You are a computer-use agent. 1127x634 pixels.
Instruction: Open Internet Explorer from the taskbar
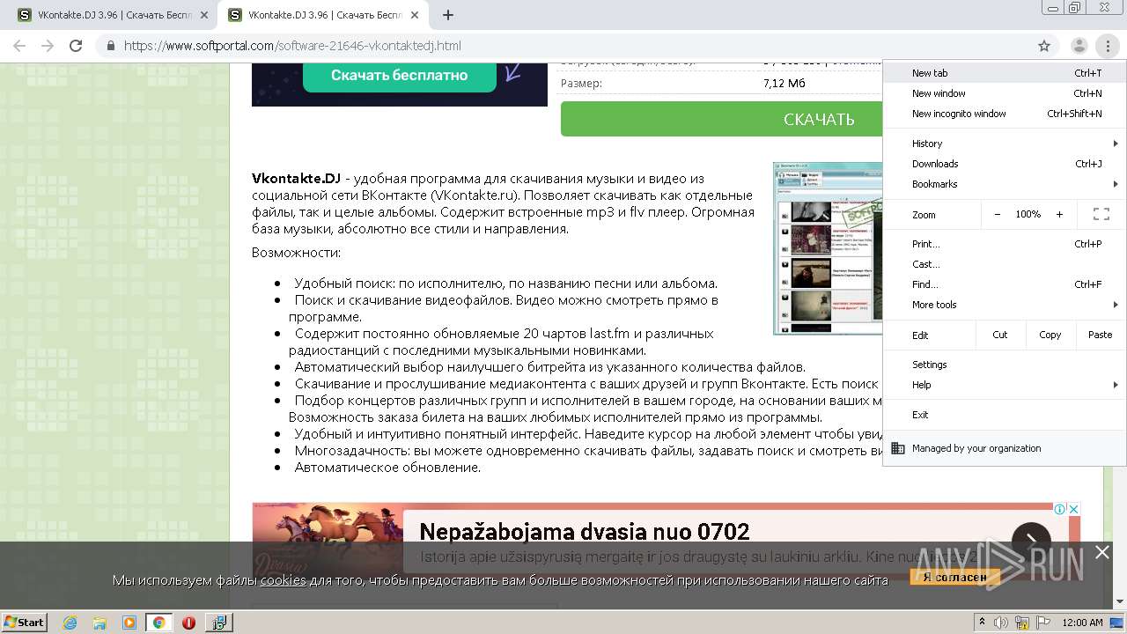(70, 623)
